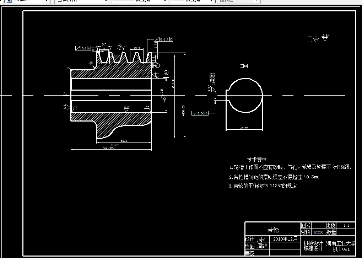
Task: Click the 2.75 vertical dimension
Action: [155, 45]
